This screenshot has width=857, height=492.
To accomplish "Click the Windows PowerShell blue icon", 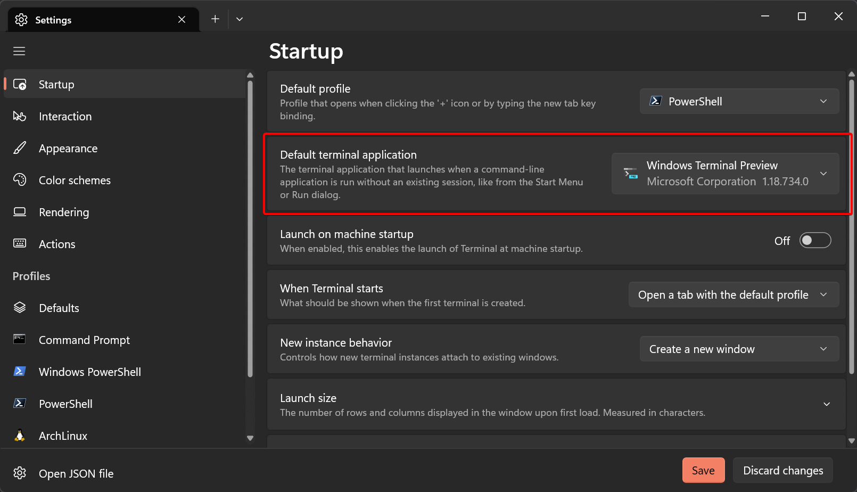I will (20, 372).
